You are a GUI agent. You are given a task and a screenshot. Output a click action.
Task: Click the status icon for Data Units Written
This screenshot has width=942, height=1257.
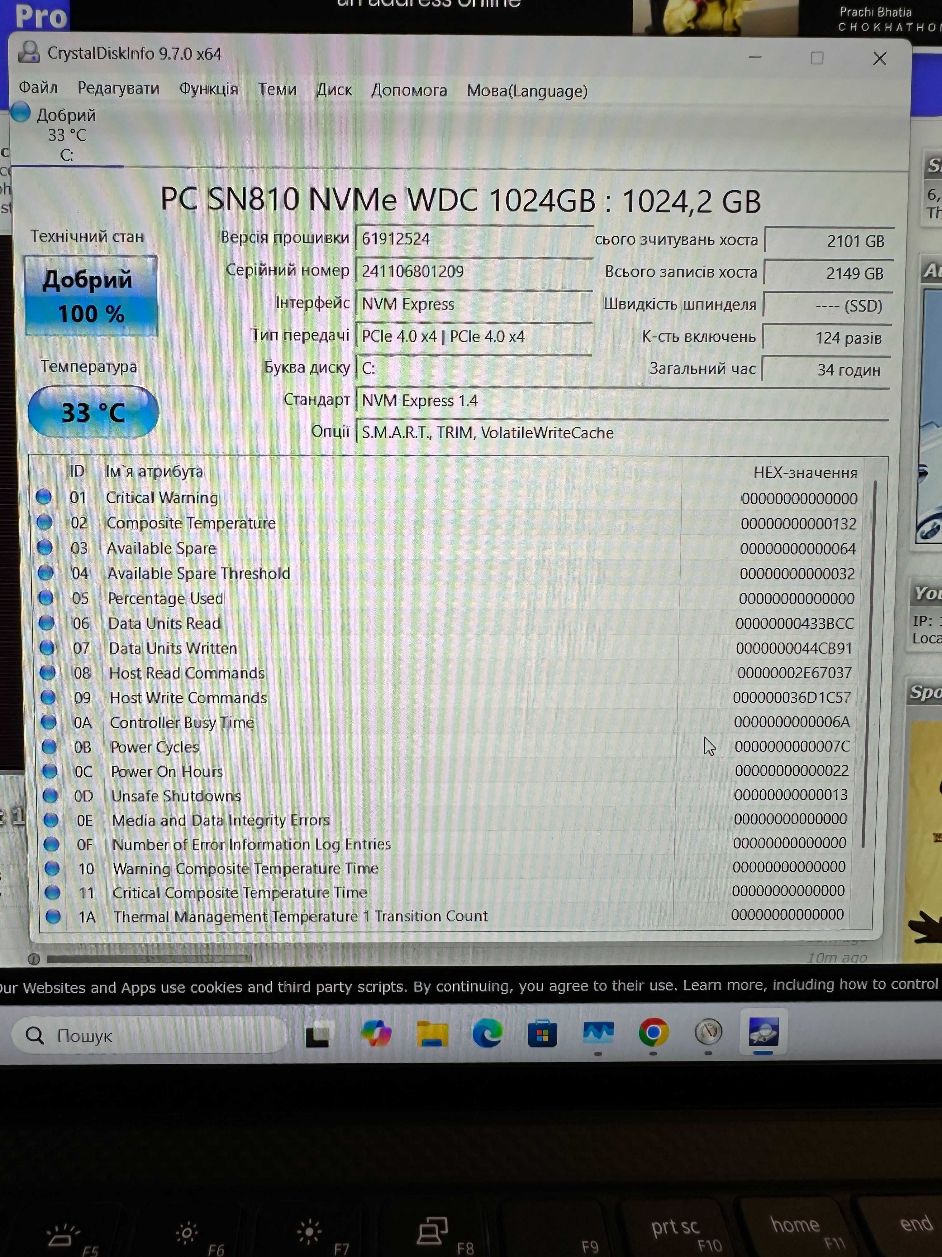click(x=47, y=647)
